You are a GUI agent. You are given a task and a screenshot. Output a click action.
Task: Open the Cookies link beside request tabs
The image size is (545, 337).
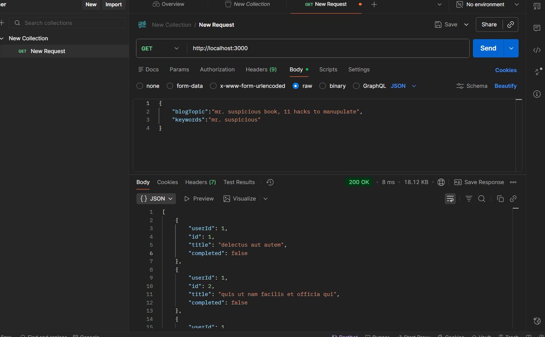tap(506, 70)
